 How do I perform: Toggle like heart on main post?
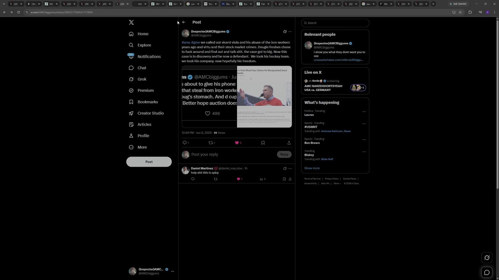[x=238, y=143]
